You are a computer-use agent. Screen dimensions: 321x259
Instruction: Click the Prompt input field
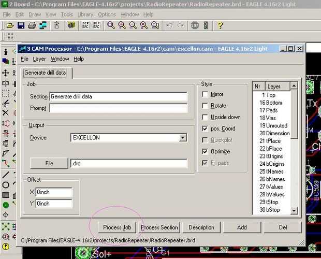(119, 108)
